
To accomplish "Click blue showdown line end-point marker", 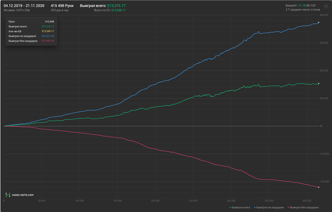I will (x=319, y=22).
